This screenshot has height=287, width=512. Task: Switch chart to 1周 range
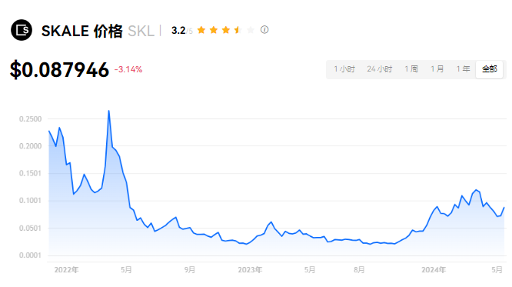point(411,69)
